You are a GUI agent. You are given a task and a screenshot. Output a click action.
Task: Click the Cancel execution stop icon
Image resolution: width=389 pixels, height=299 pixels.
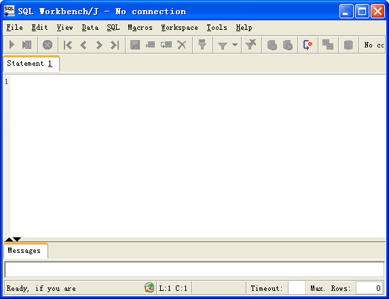pos(47,45)
